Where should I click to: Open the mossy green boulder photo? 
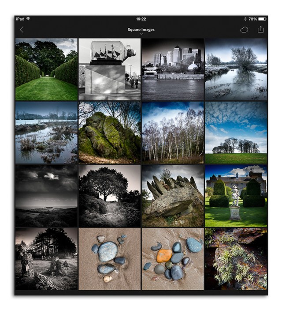pyautogui.click(x=110, y=133)
